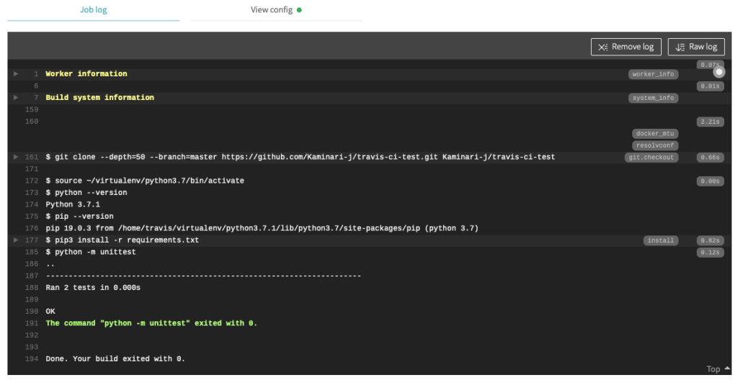Click the '$ python --version' line
The image size is (738, 380).
pyautogui.click(x=86, y=192)
